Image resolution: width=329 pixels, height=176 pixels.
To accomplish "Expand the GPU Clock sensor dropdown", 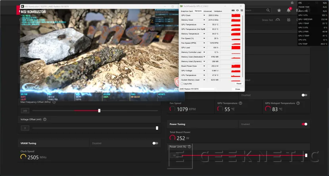I will [204, 15].
